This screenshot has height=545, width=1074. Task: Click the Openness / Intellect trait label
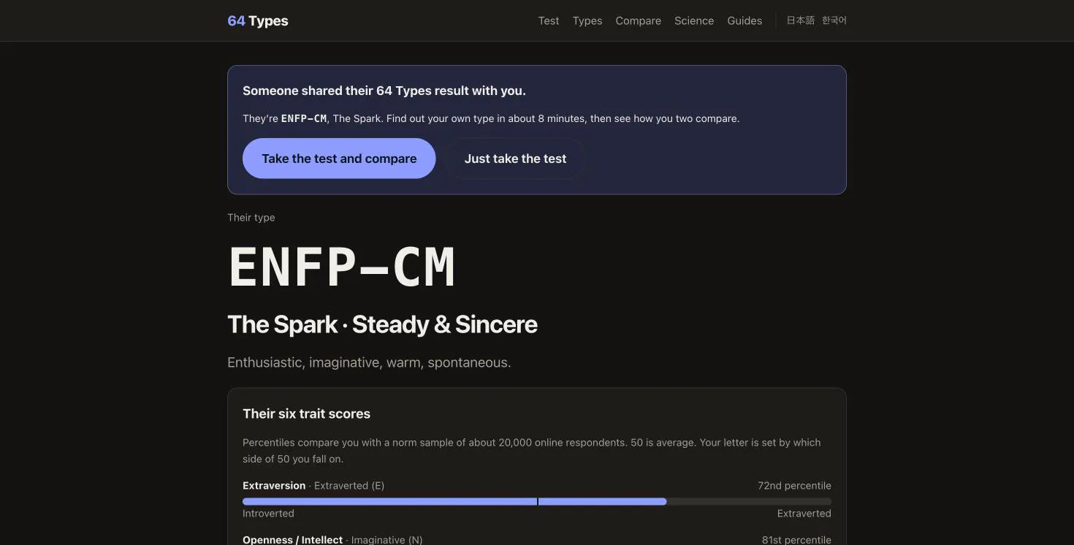(292, 540)
